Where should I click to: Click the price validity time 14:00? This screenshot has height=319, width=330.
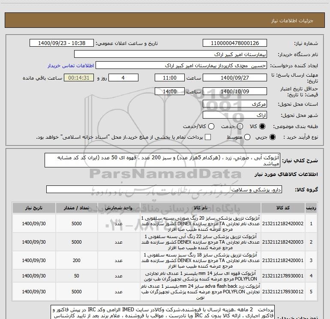click(170, 92)
